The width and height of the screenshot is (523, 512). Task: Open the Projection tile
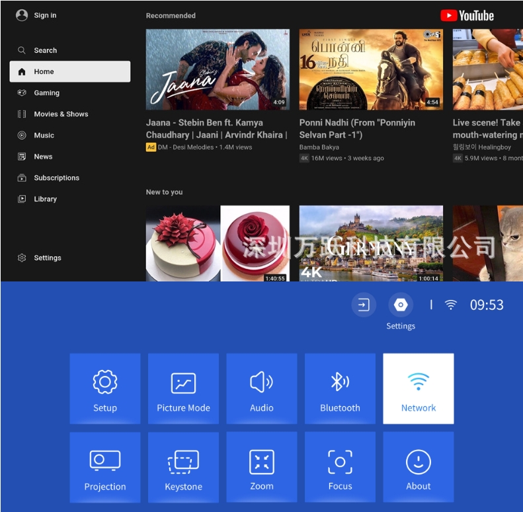pos(105,467)
